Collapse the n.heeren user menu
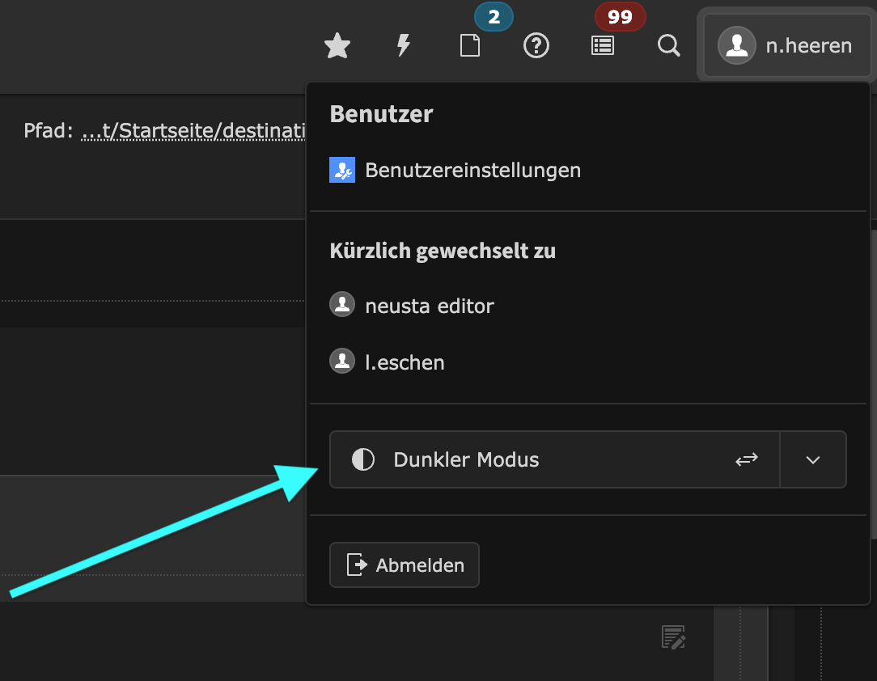This screenshot has height=681, width=877. (784, 46)
